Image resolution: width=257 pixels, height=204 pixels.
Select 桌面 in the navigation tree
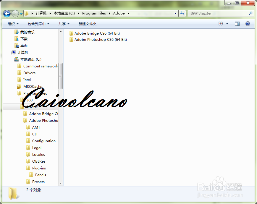point(21,46)
